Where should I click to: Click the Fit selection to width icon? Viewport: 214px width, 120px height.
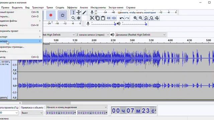(146, 18)
